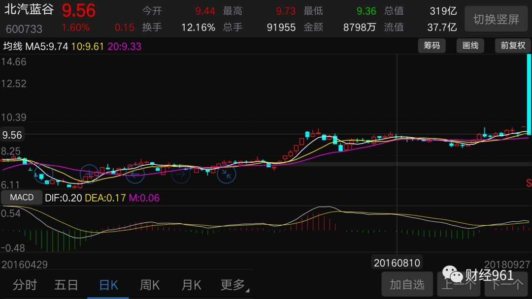
Task: Click the tall cyan candle at chart's right edge
Action: [529, 94]
